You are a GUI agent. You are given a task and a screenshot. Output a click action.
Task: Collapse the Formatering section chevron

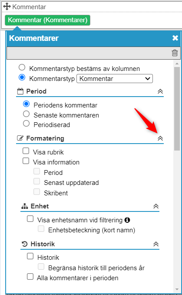(160, 138)
